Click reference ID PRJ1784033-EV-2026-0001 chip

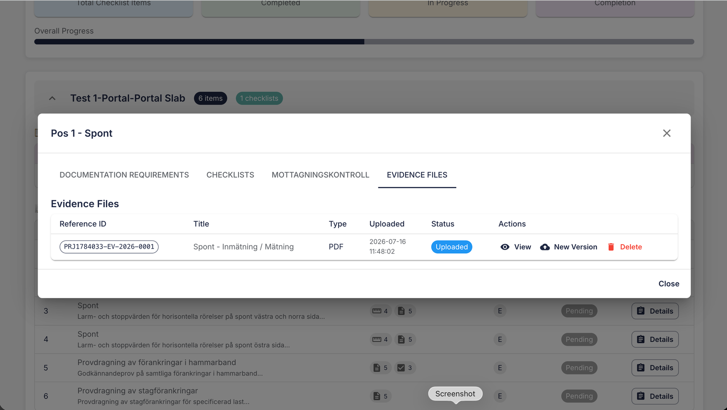tap(109, 247)
